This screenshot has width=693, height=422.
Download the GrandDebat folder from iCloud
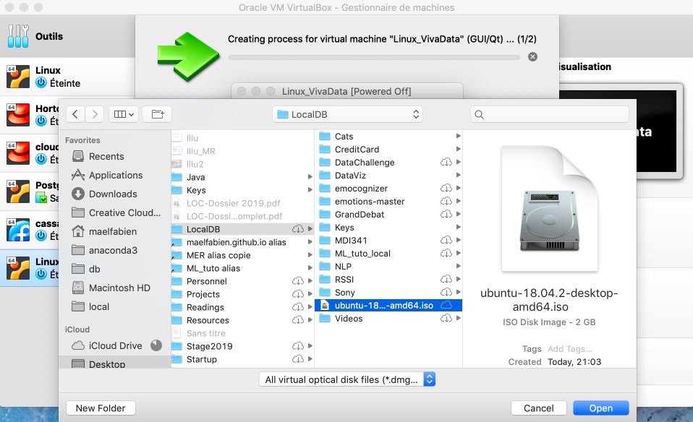(x=446, y=214)
